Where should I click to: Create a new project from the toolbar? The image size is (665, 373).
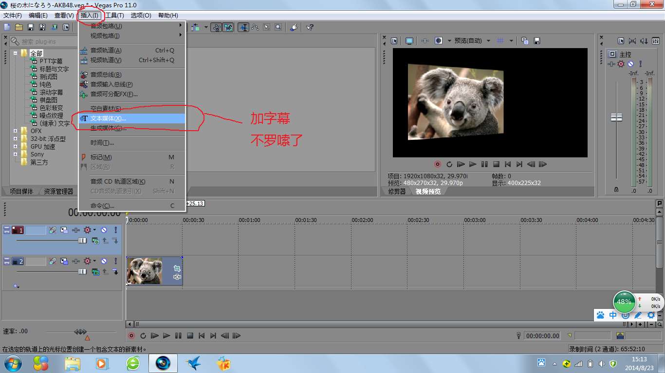[7, 27]
